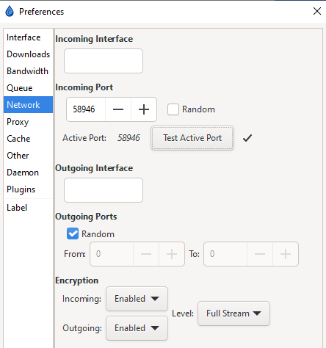Open Incoming encryption dropdown

[x=137, y=299]
